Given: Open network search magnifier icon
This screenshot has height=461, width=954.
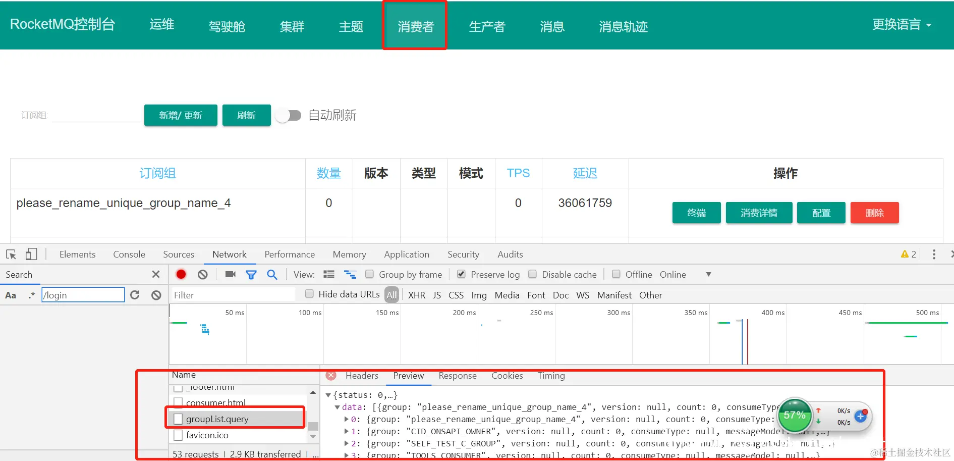Looking at the screenshot, I should click(x=272, y=275).
